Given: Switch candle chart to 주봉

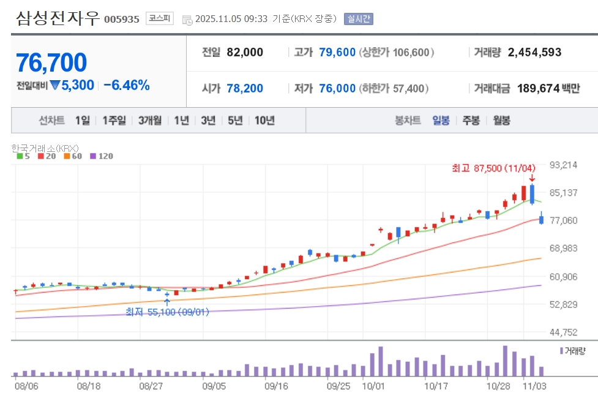Looking at the screenshot, I should 471,121.
